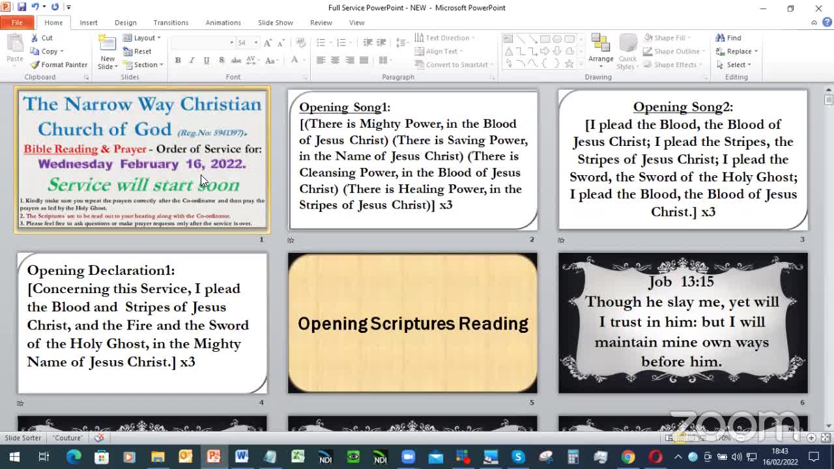Switch to the Insert tab
The image size is (834, 469).
click(x=89, y=22)
